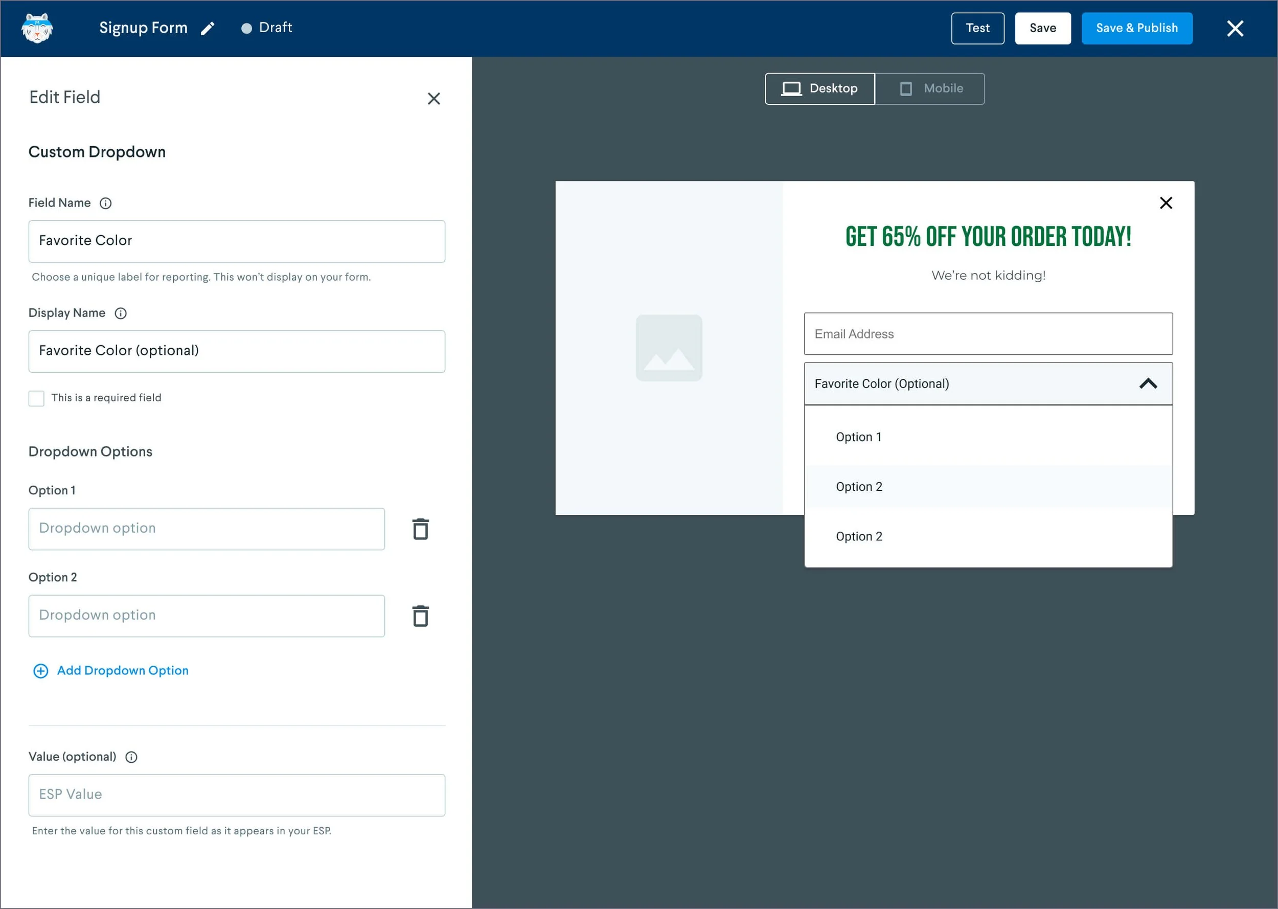Delete Option 1 using trash icon
Viewport: 1278px width, 909px height.
click(x=420, y=529)
